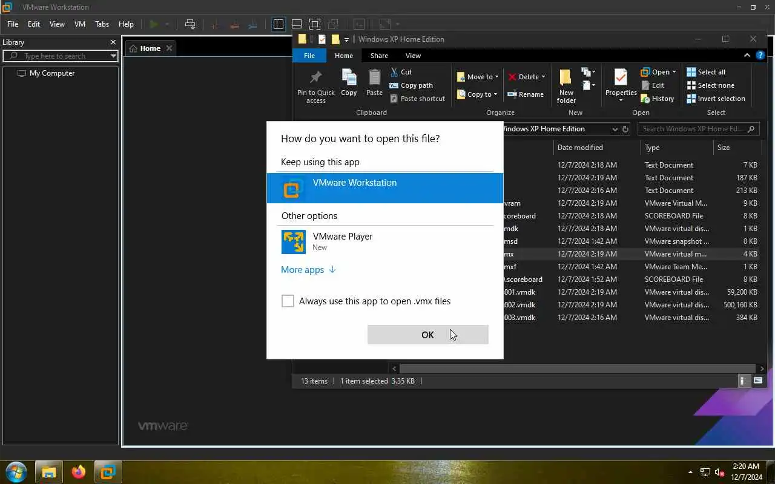Open the library search dropdown arrow
The height and width of the screenshot is (484, 775).
coord(113,56)
